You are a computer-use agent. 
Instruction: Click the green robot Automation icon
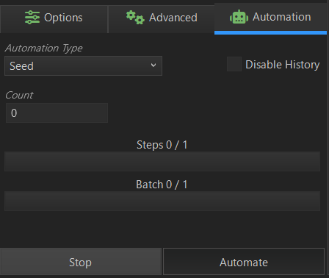pyautogui.click(x=239, y=17)
